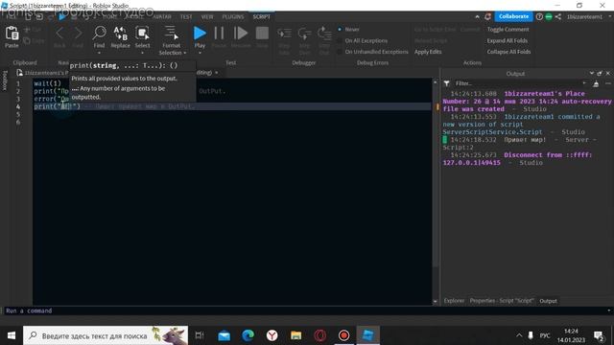Select the Never debug errors option

click(x=348, y=30)
